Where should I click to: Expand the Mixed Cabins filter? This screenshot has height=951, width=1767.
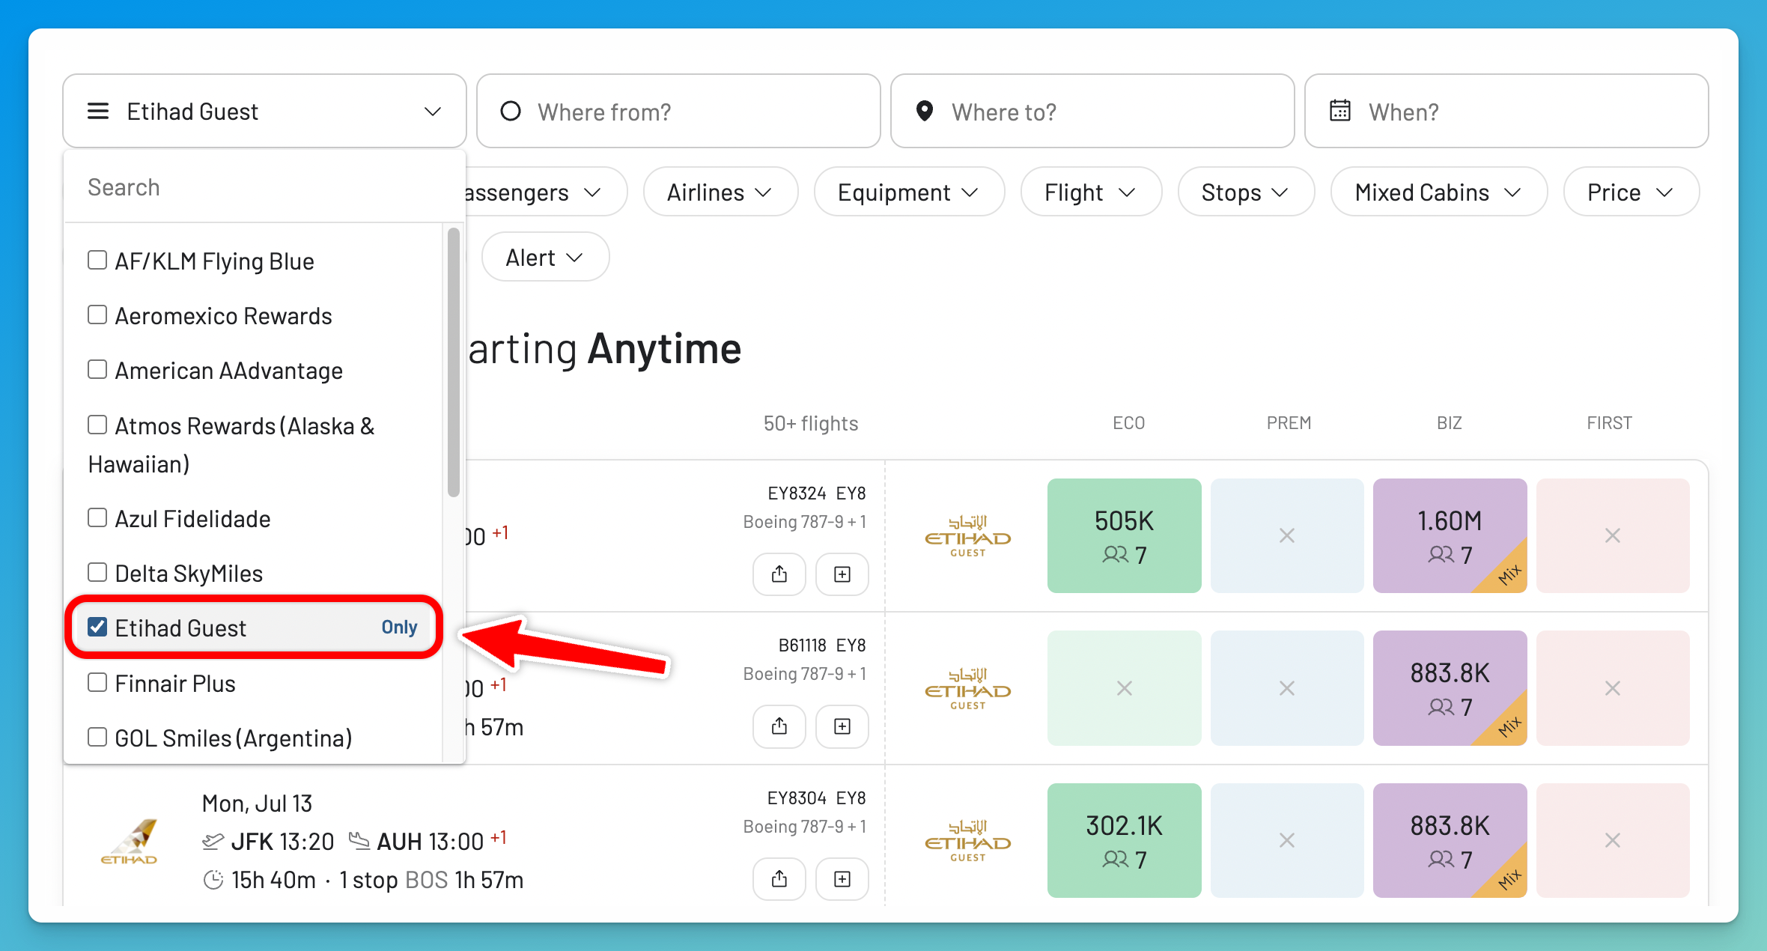click(x=1438, y=192)
